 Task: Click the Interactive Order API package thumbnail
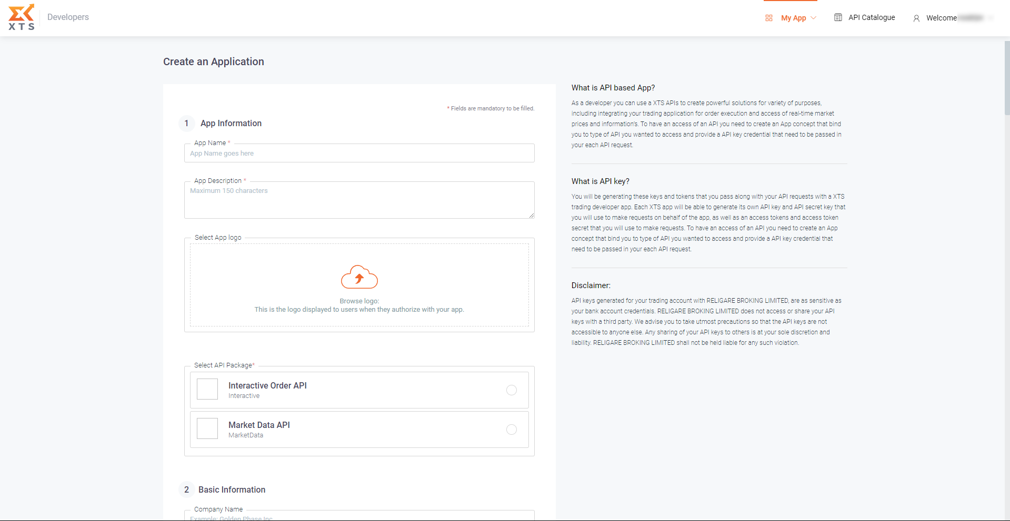click(207, 390)
